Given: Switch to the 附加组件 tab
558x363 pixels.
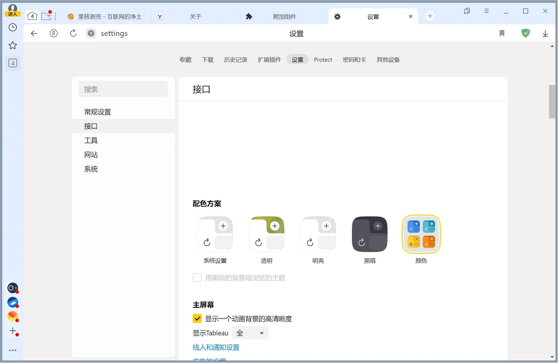Looking at the screenshot, I should pyautogui.click(x=284, y=16).
